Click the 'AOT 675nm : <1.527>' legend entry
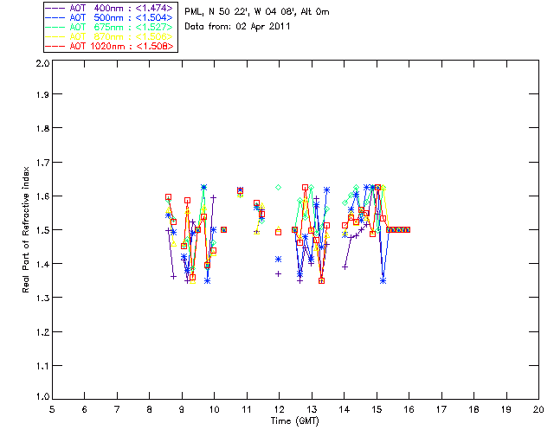The image size is (554, 443). tap(110, 27)
